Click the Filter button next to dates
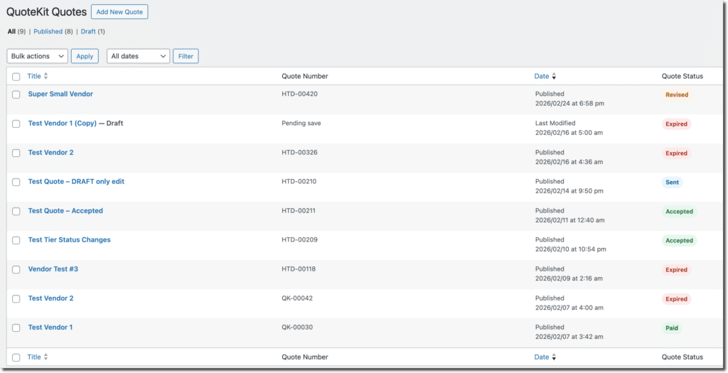Image resolution: width=728 pixels, height=373 pixels. 186,56
